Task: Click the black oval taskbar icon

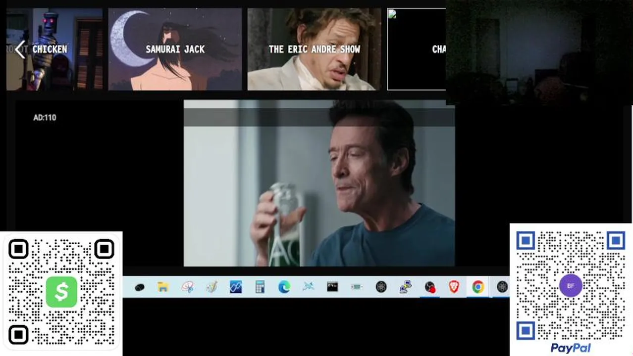Action: coord(139,287)
